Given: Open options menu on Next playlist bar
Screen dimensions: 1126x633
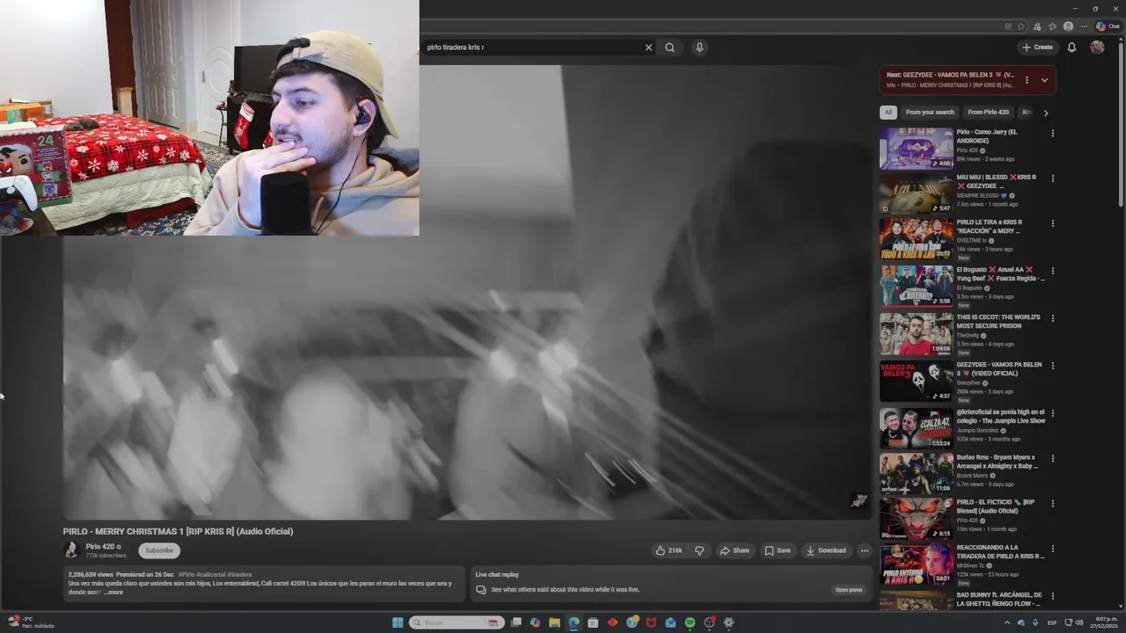Looking at the screenshot, I should (x=1027, y=80).
